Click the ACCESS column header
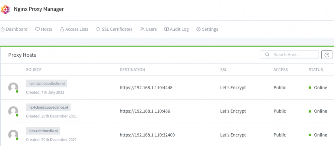 tap(281, 70)
